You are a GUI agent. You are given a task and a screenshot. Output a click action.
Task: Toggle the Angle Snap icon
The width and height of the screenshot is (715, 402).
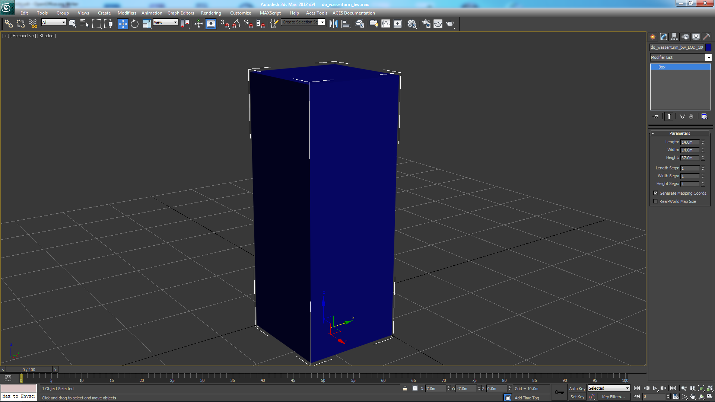pos(236,24)
